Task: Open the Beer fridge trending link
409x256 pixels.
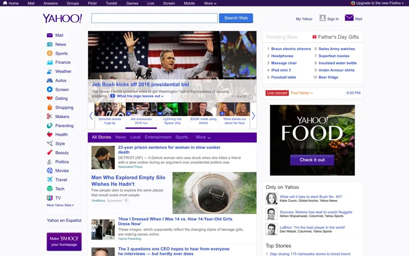Action: pyautogui.click(x=328, y=77)
